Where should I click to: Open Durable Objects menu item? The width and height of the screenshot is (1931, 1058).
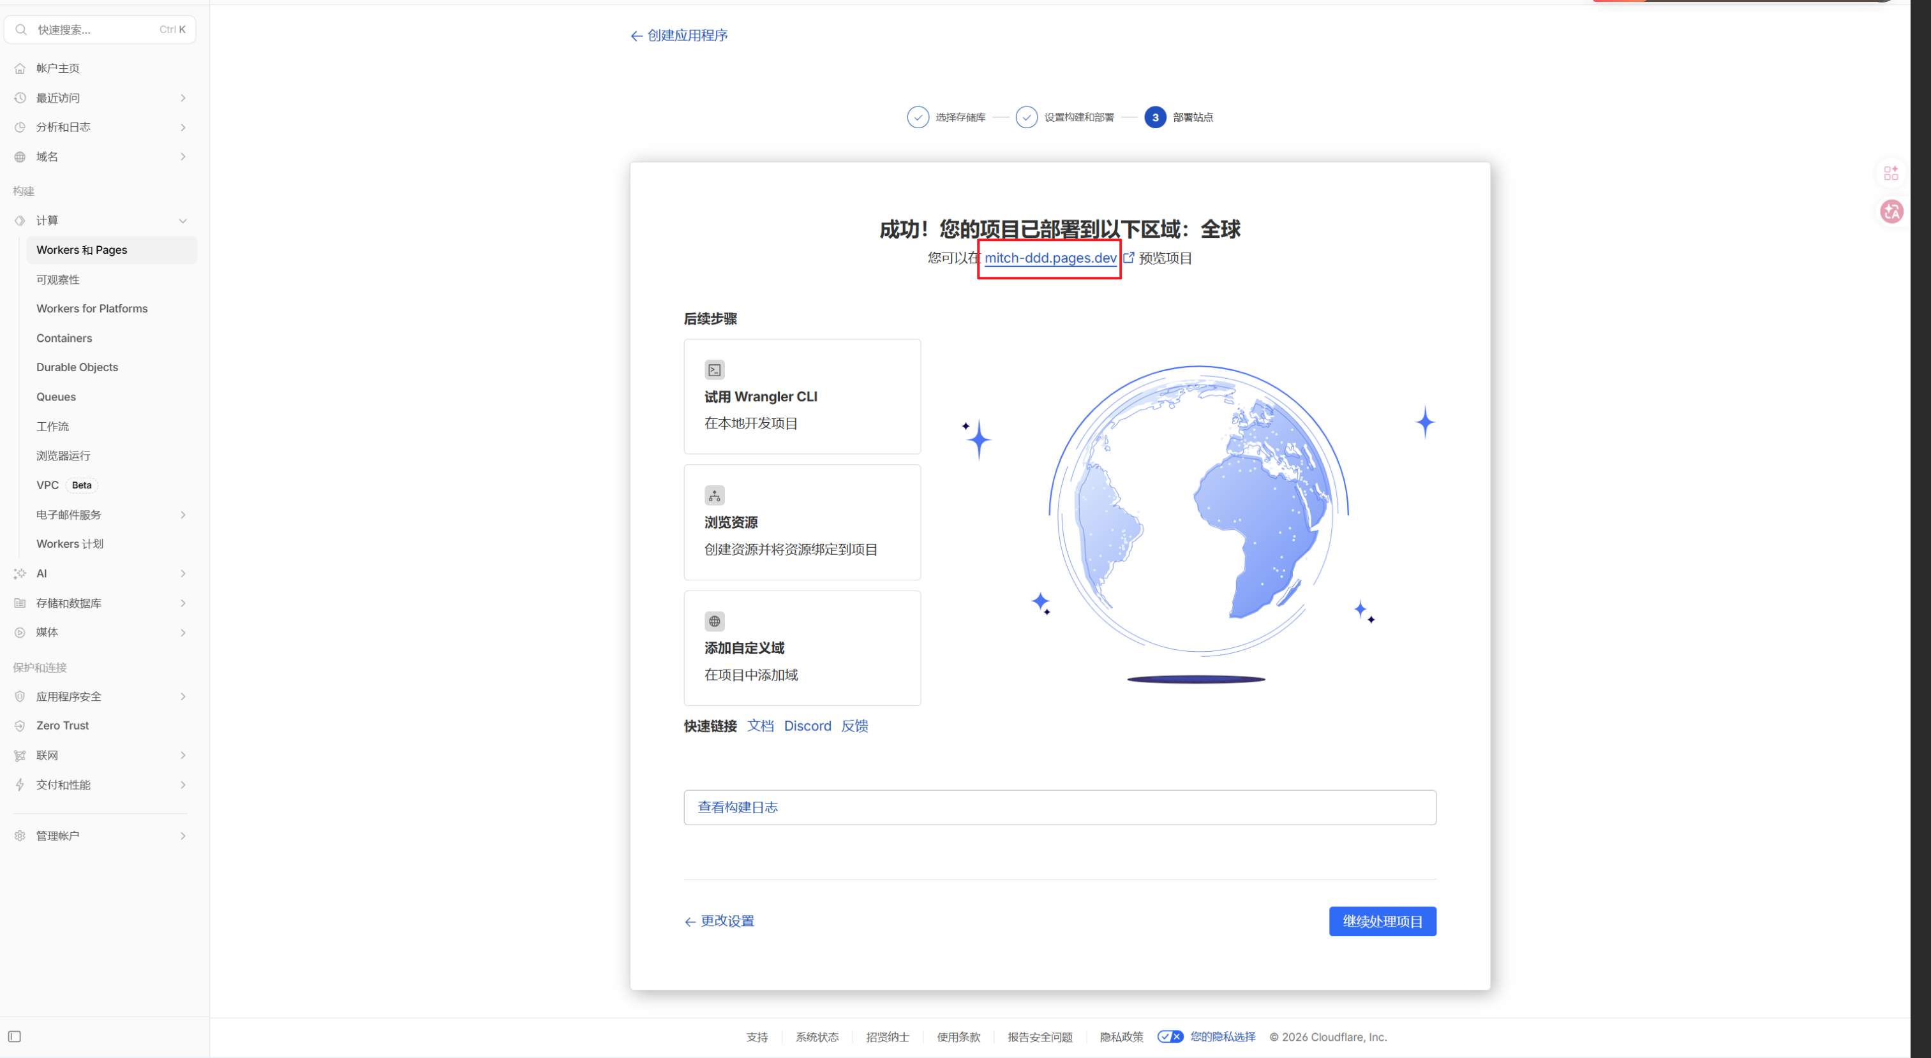point(77,367)
